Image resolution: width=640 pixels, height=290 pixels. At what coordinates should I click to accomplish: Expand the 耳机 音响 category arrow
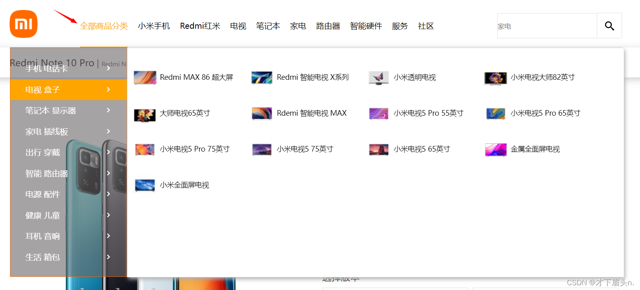108,236
